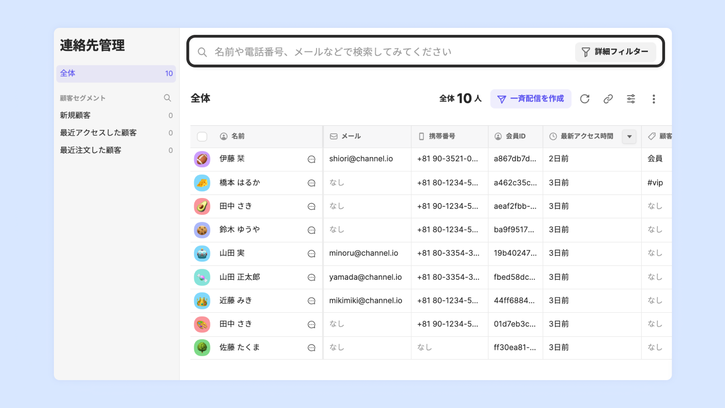
Task: Click the chat icon for 近藤 みき
Action: click(x=311, y=301)
